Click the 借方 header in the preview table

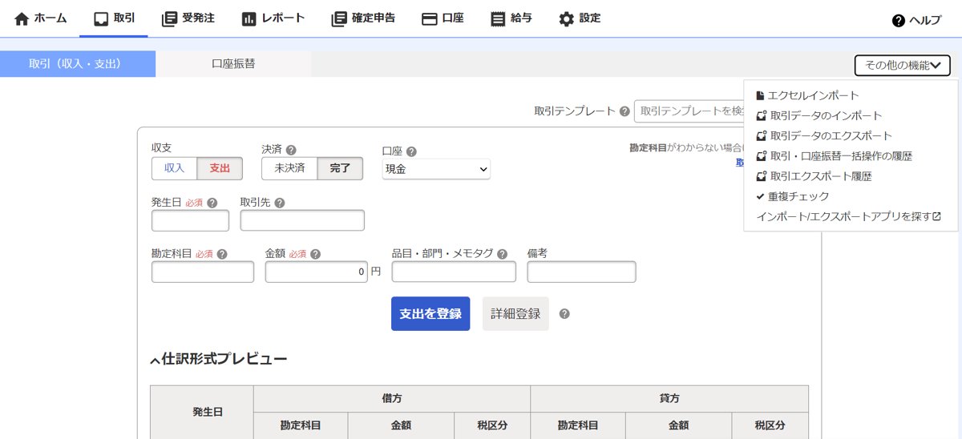[392, 398]
